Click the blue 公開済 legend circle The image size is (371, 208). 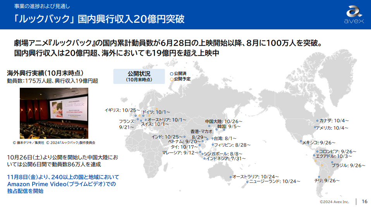pos(172,73)
